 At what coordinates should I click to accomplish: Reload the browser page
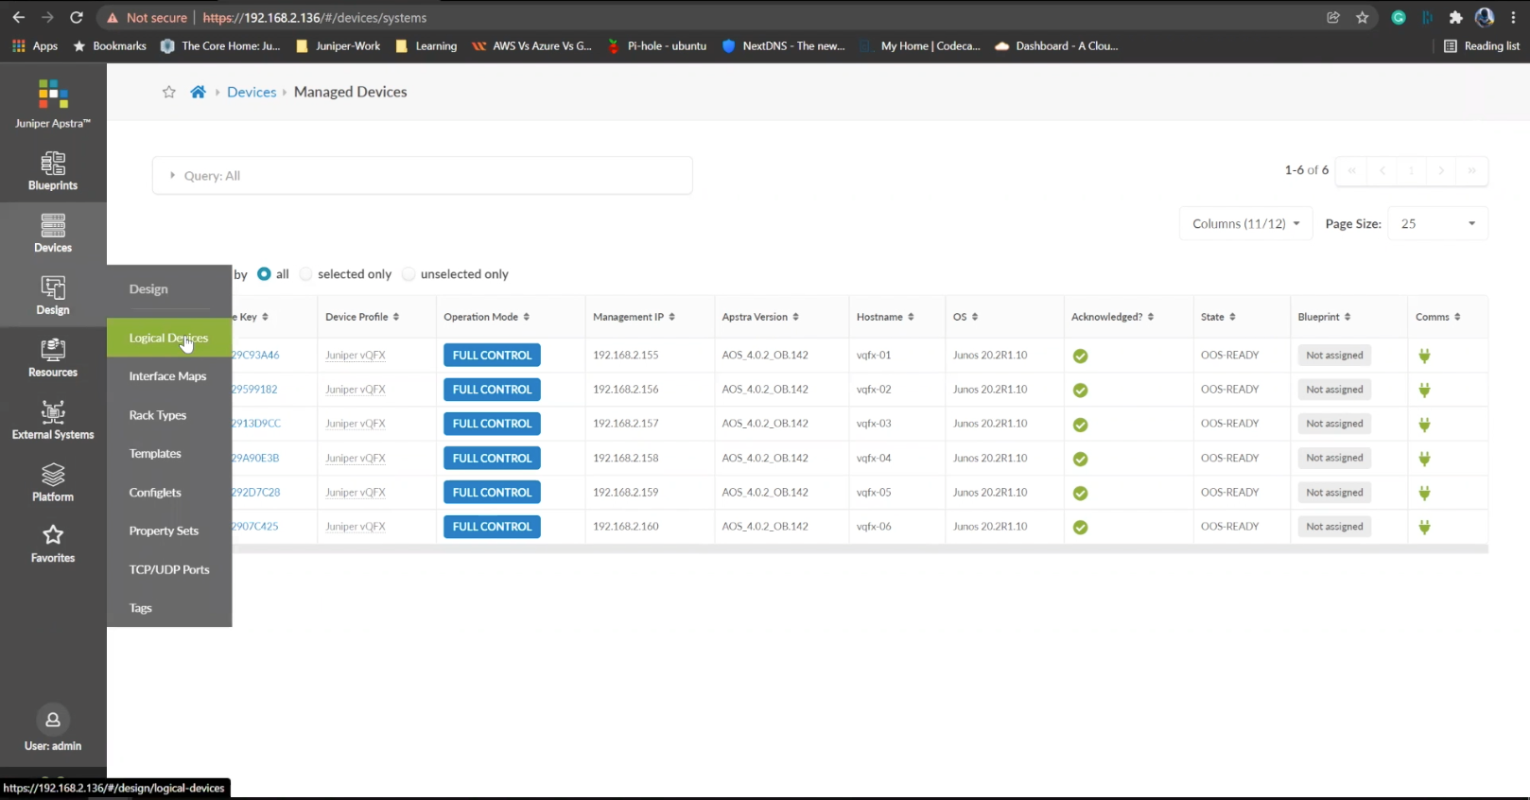(77, 17)
